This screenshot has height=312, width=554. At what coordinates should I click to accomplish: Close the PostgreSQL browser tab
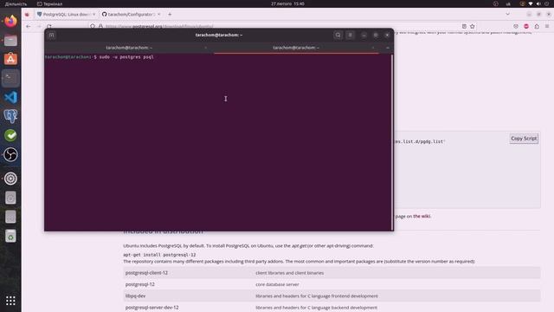(x=94, y=14)
